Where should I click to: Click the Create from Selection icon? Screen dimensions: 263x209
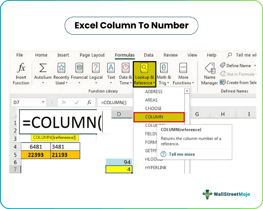click(x=223, y=82)
